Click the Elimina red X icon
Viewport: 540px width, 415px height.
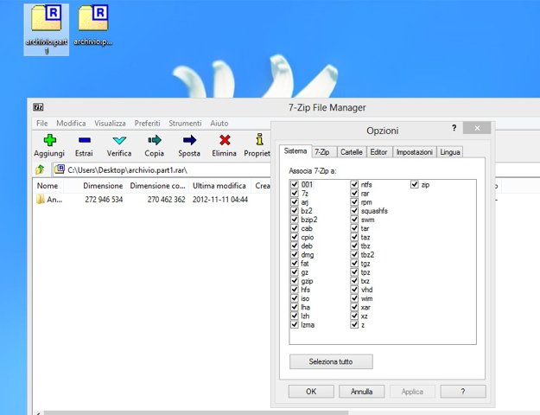[x=225, y=140]
